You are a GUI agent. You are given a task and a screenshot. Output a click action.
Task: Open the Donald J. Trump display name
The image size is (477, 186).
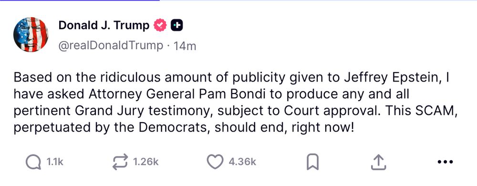pyautogui.click(x=104, y=26)
